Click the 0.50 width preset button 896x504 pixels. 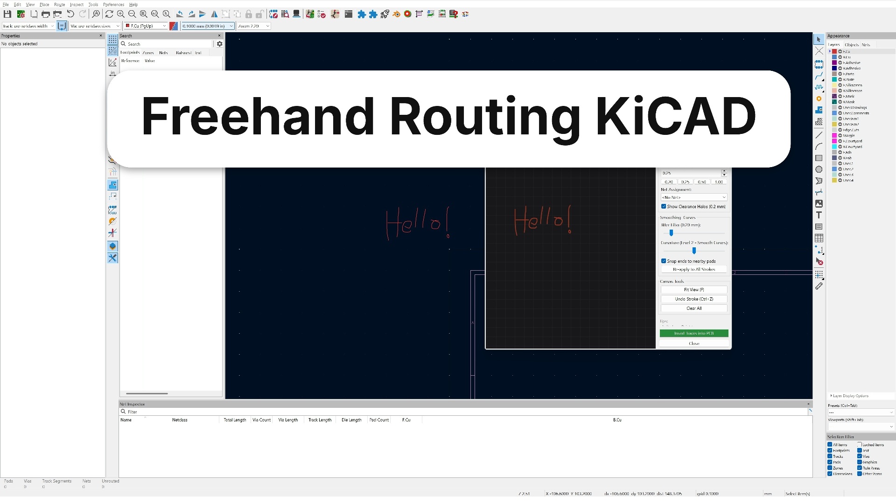click(x=702, y=182)
